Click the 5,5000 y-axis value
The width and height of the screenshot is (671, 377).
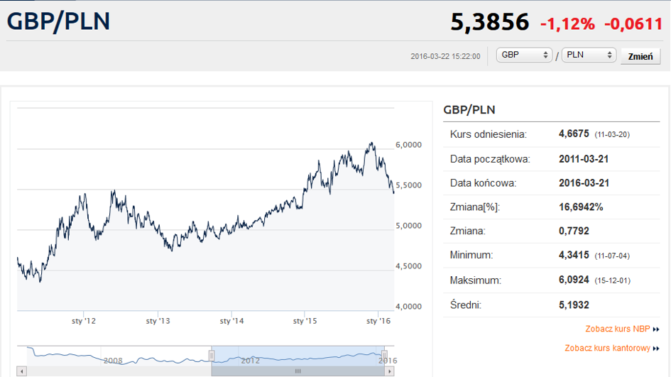point(408,185)
